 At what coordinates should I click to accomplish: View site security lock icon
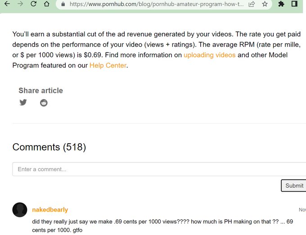tap(63, 4)
